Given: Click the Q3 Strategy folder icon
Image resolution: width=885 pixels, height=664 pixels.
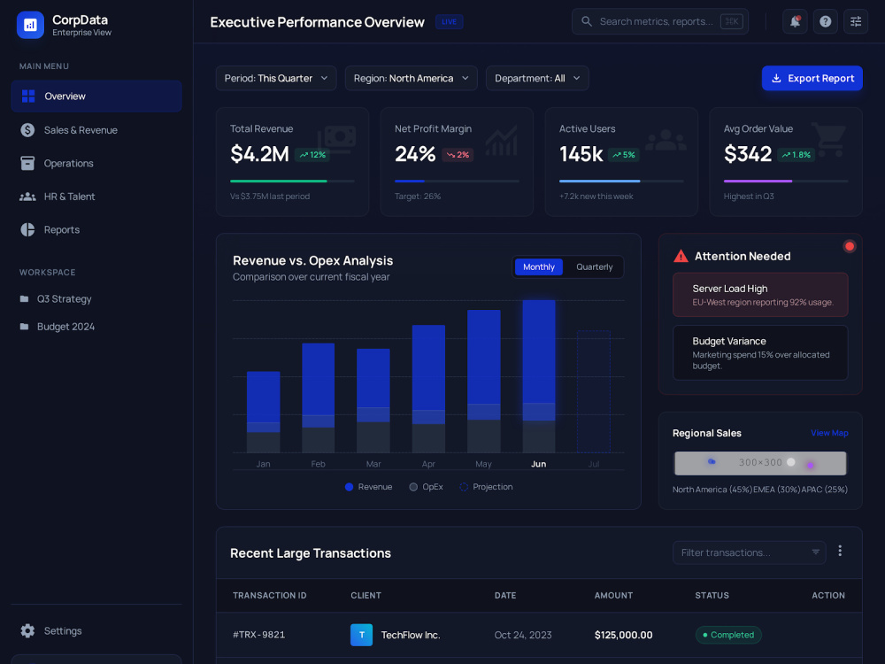Looking at the screenshot, I should [x=24, y=298].
